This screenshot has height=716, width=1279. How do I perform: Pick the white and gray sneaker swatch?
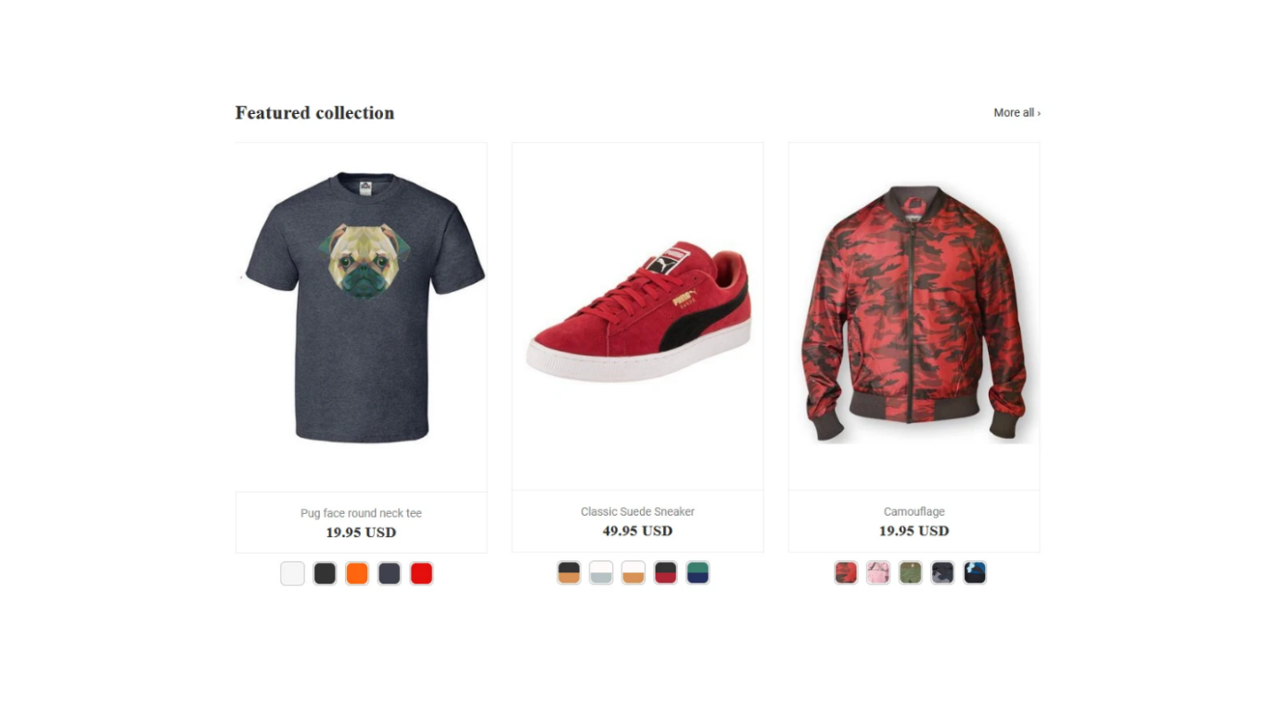(601, 573)
